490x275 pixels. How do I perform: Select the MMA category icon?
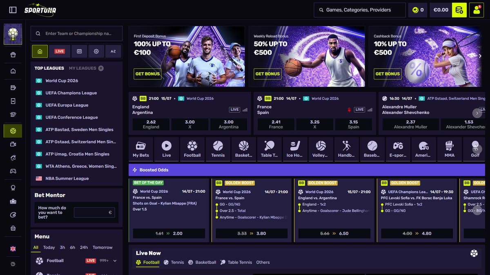(x=449, y=149)
